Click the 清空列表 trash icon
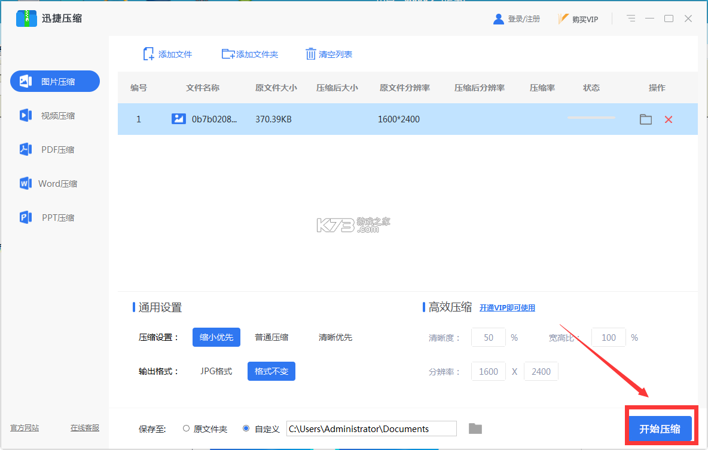This screenshot has width=708, height=450. pyautogui.click(x=311, y=54)
